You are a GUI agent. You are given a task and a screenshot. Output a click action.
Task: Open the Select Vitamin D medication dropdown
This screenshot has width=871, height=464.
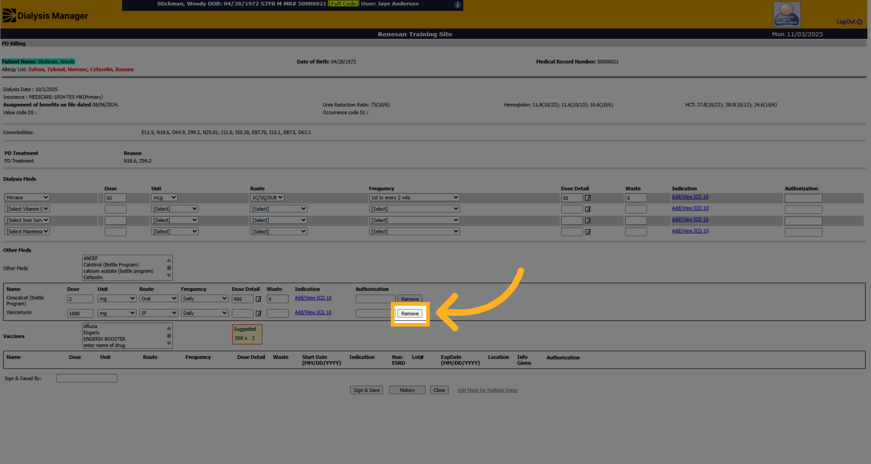coord(27,209)
